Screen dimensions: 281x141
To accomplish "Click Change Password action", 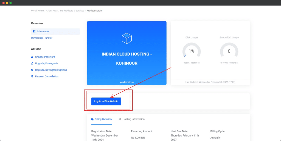I will click(45, 57).
